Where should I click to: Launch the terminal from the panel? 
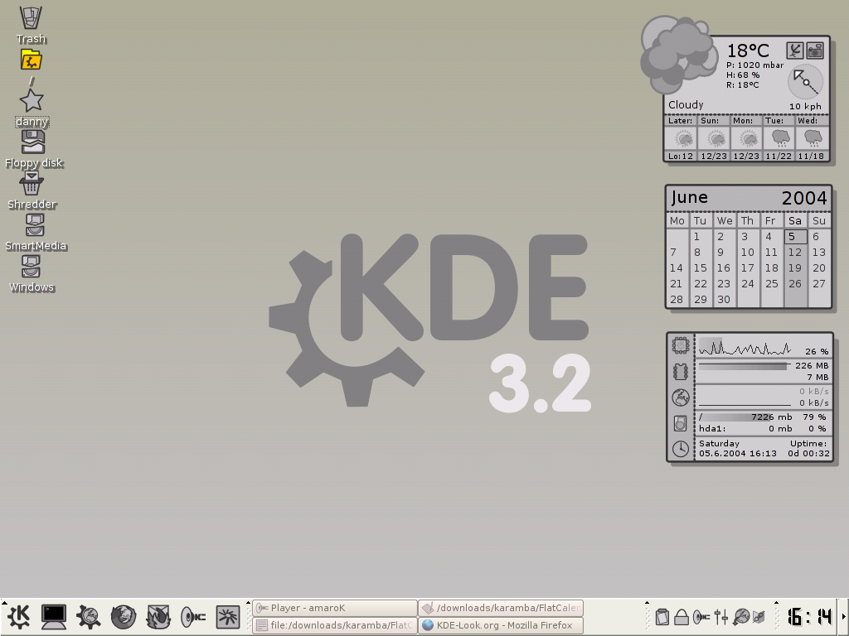54,616
